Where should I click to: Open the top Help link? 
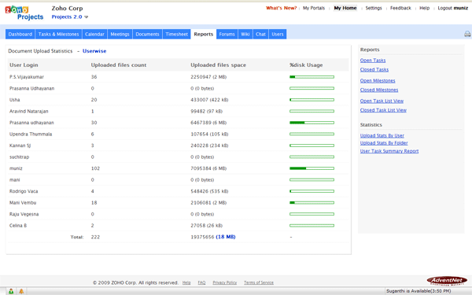(425, 8)
